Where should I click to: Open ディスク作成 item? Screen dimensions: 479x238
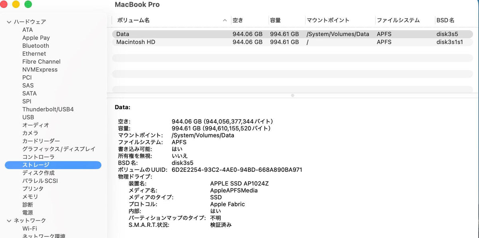pyautogui.click(x=38, y=173)
